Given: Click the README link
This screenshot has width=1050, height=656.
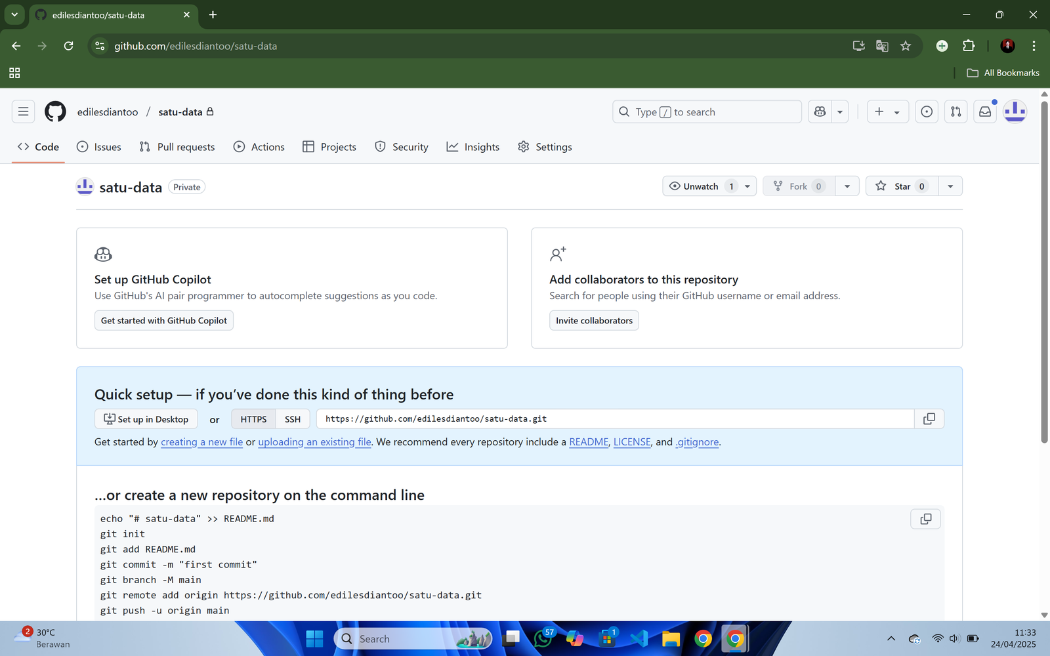Looking at the screenshot, I should pyautogui.click(x=589, y=442).
